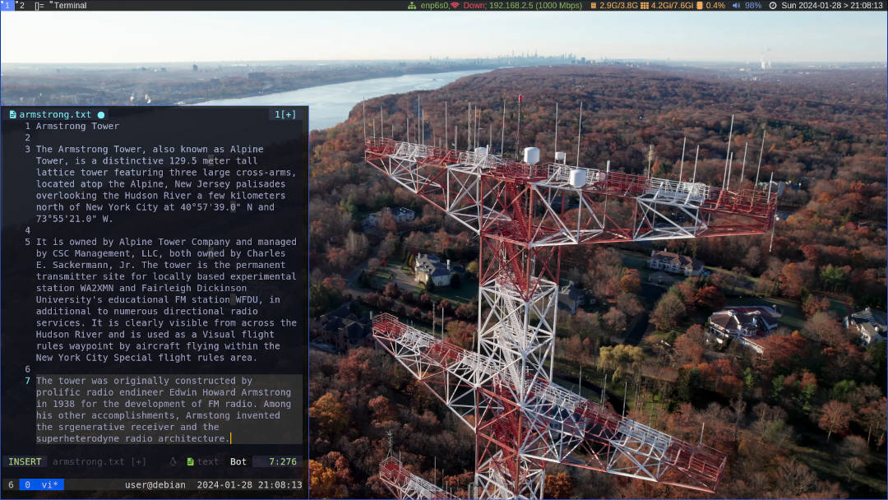Viewport: 888px width, 500px height.
Task: Click the volume speaker icon showing 98%
Action: tap(736, 6)
